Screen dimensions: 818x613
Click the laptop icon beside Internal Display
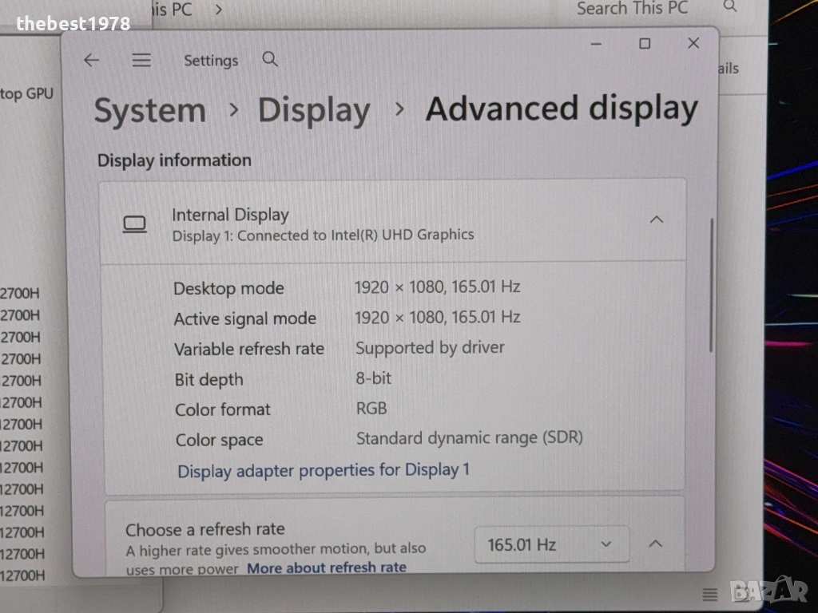click(x=134, y=225)
